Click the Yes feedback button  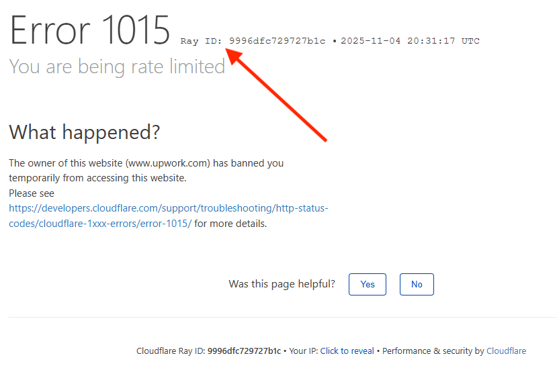pos(368,284)
